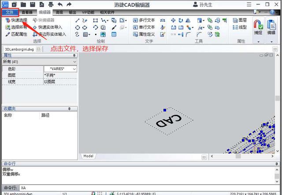The image size is (282, 195).
Task: Pin the 命令行 panel
Action: pyautogui.click(x=277, y=164)
